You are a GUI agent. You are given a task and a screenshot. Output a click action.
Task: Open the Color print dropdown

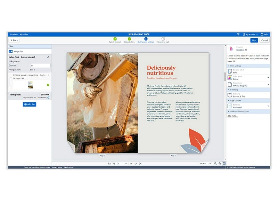(268, 77)
